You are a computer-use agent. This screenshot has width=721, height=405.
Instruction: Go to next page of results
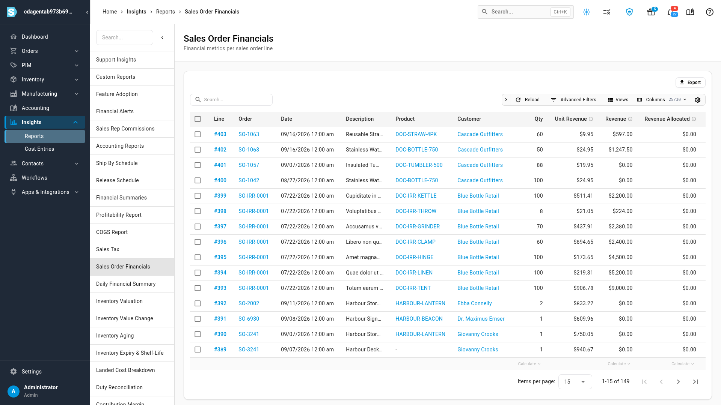[678, 382]
